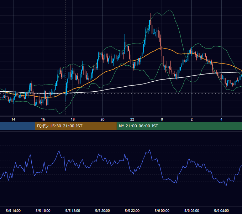Click the blue session bar before ロンドン
Viewport: 242px width, 214px height.
click(x=17, y=126)
